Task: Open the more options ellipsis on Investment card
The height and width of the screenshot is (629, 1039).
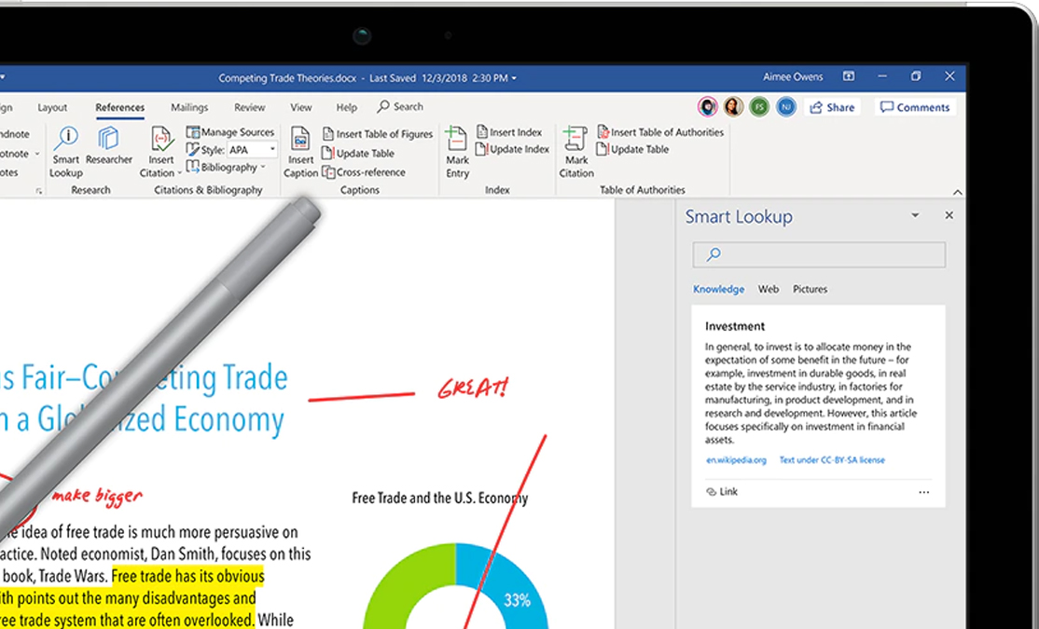Action: coord(923,492)
